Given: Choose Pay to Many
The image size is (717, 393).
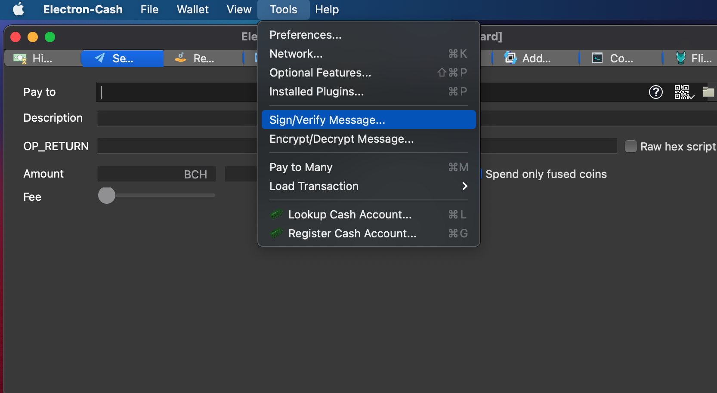Looking at the screenshot, I should [x=368, y=167].
